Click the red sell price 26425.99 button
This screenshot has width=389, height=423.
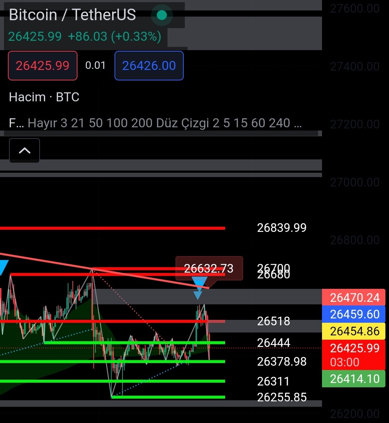43,66
